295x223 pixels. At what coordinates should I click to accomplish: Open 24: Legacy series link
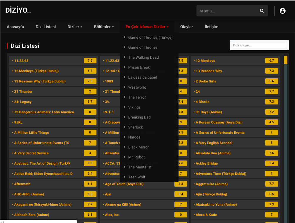click(23, 102)
